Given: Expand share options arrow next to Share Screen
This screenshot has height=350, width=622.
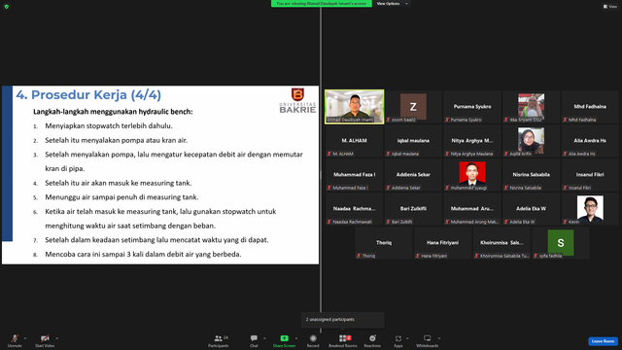Looking at the screenshot, I should [295, 338].
